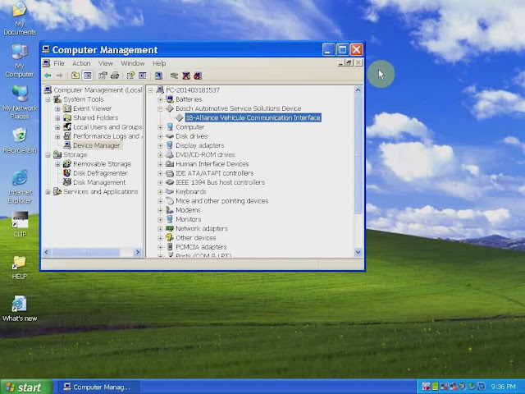Click the Help toolbar icon
Image resolution: width=525 pixels, height=394 pixels.
[130, 76]
